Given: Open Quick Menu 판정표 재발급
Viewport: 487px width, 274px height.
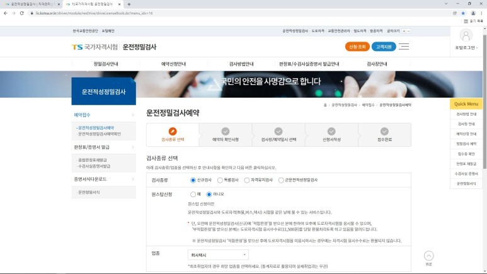Looking at the screenshot, I should (466, 164).
